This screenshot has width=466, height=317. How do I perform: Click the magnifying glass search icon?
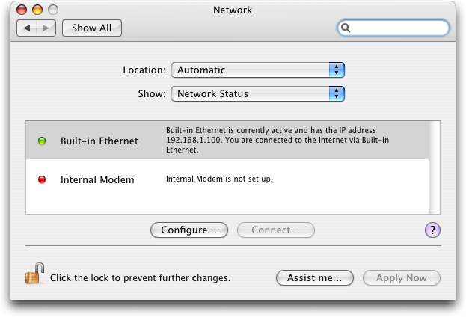pyautogui.click(x=346, y=28)
